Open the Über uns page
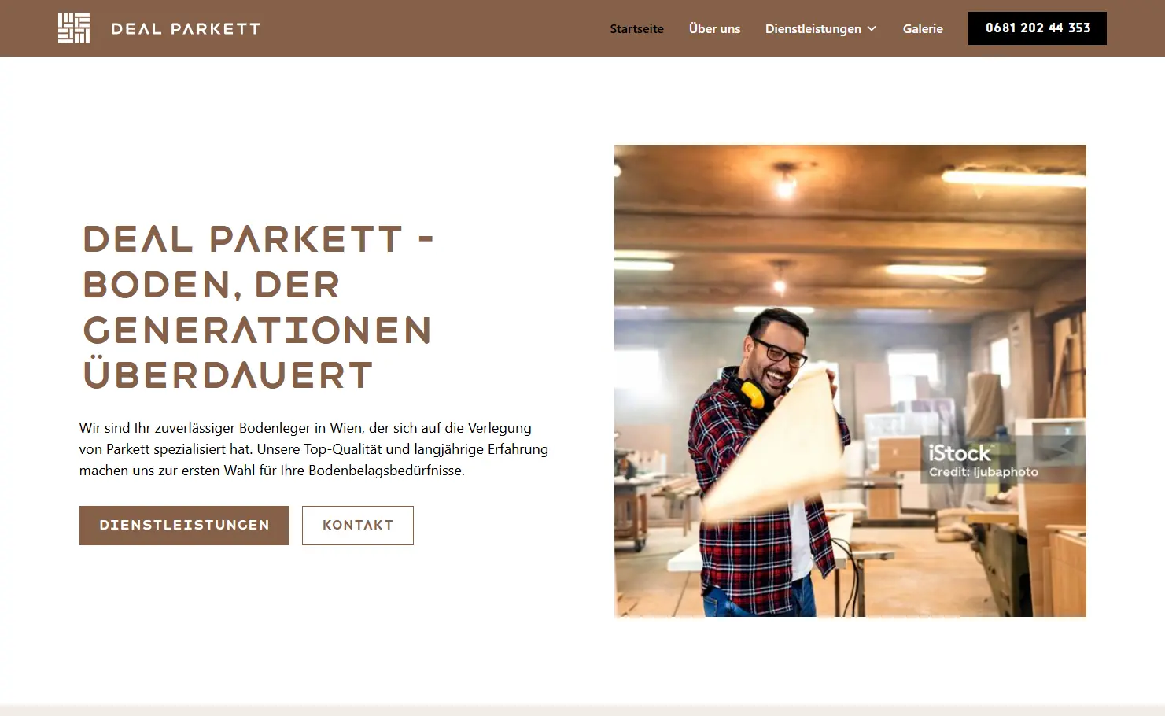The height and width of the screenshot is (716, 1165). pyautogui.click(x=714, y=28)
